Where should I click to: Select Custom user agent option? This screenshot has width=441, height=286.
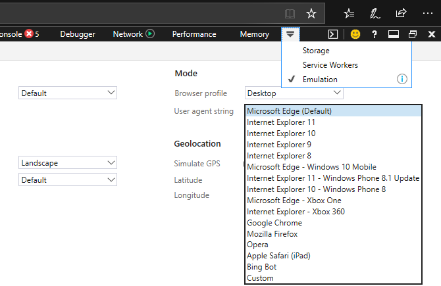[260, 278]
